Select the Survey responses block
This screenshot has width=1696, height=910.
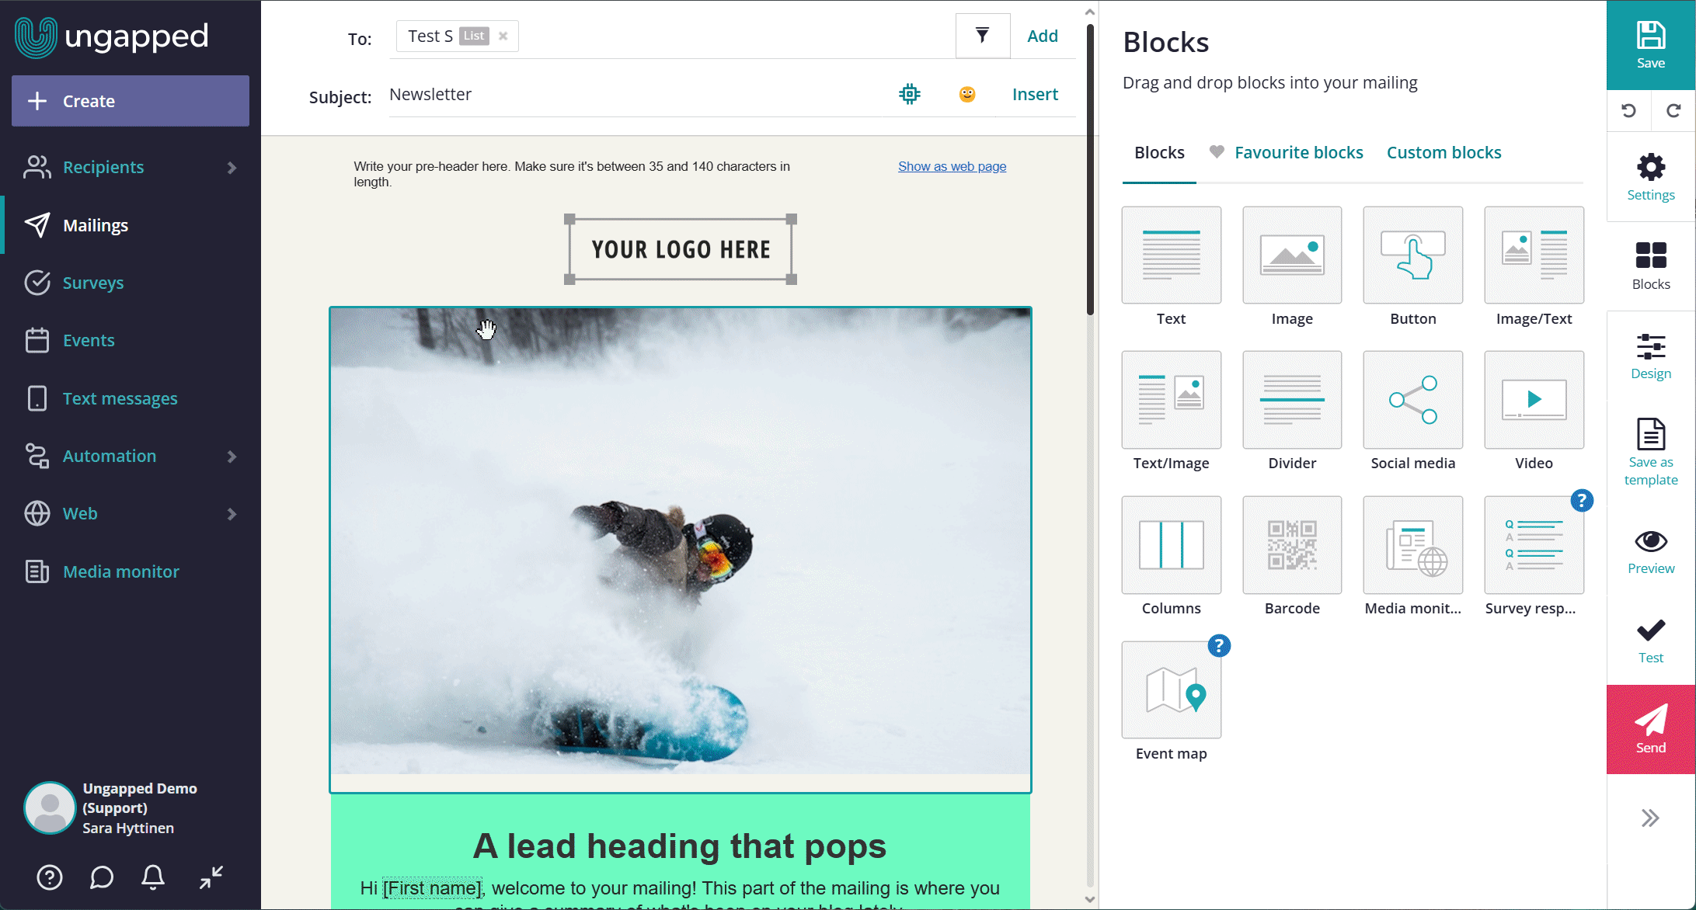[x=1534, y=545]
